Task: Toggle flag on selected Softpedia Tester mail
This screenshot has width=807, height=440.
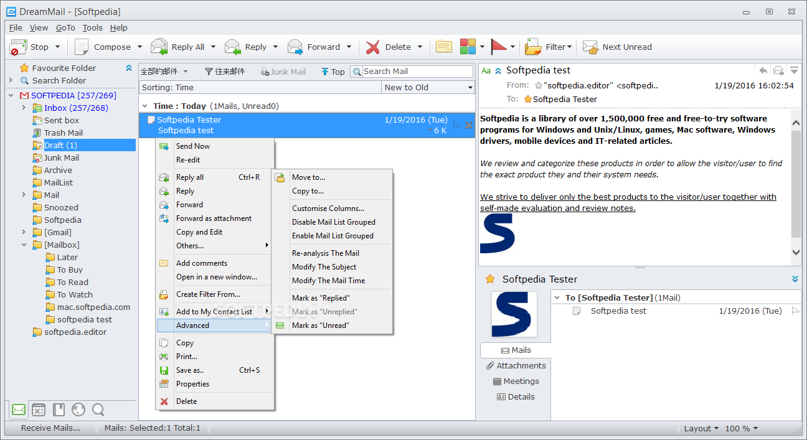Action: [457, 125]
